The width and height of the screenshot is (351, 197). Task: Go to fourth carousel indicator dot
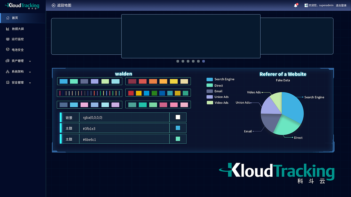tap(193, 61)
